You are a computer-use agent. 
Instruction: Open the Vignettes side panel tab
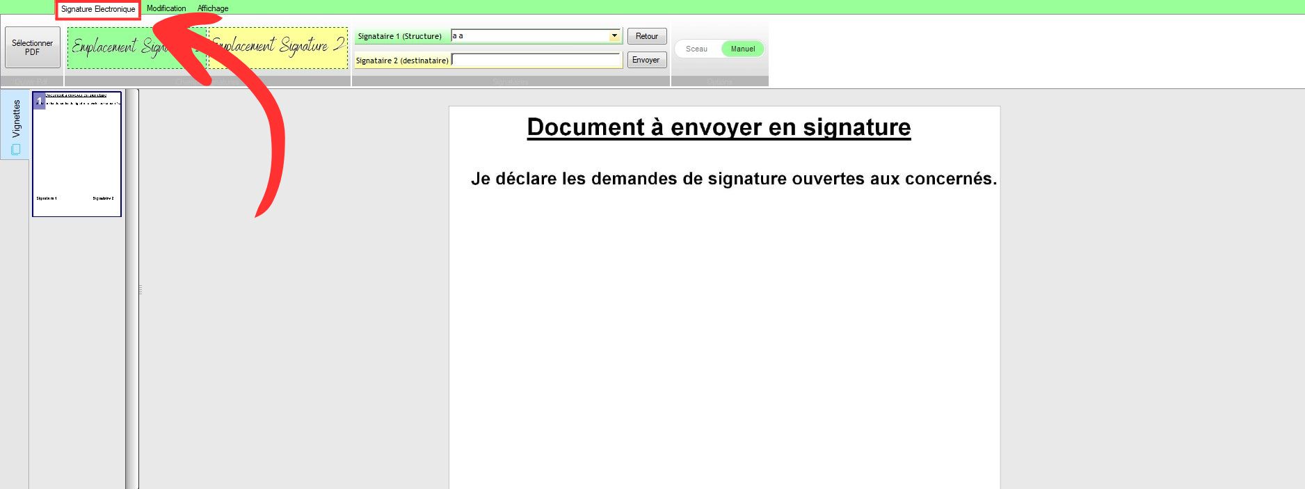click(x=16, y=119)
